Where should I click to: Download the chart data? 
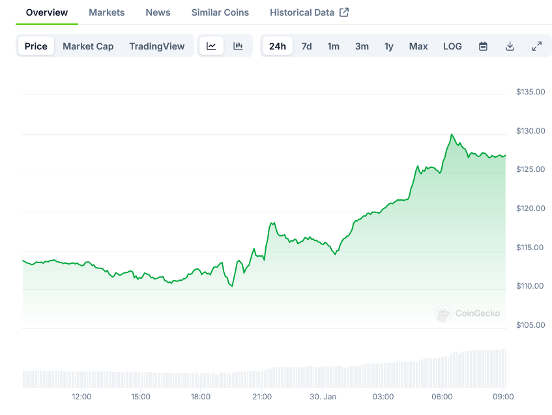(x=510, y=46)
